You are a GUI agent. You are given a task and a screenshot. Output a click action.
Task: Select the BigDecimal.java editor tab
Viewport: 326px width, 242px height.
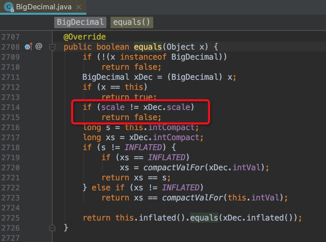tap(43, 7)
